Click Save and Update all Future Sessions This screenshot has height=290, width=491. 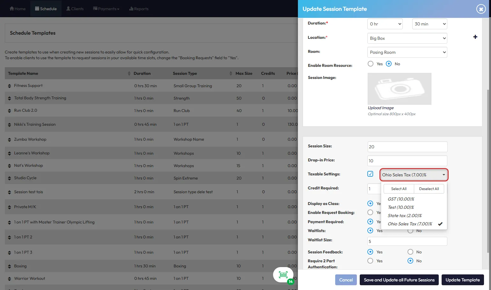pos(399,280)
